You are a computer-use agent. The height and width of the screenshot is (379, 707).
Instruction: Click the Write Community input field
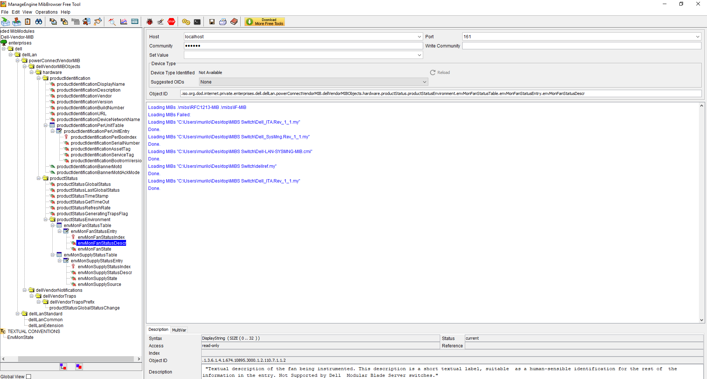(x=582, y=46)
